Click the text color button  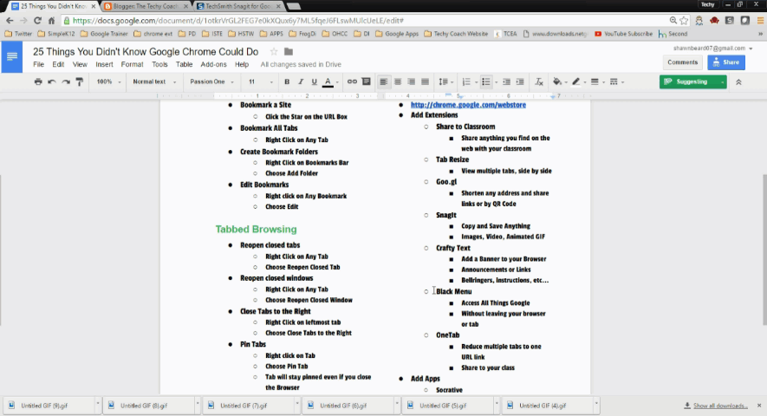click(x=328, y=81)
